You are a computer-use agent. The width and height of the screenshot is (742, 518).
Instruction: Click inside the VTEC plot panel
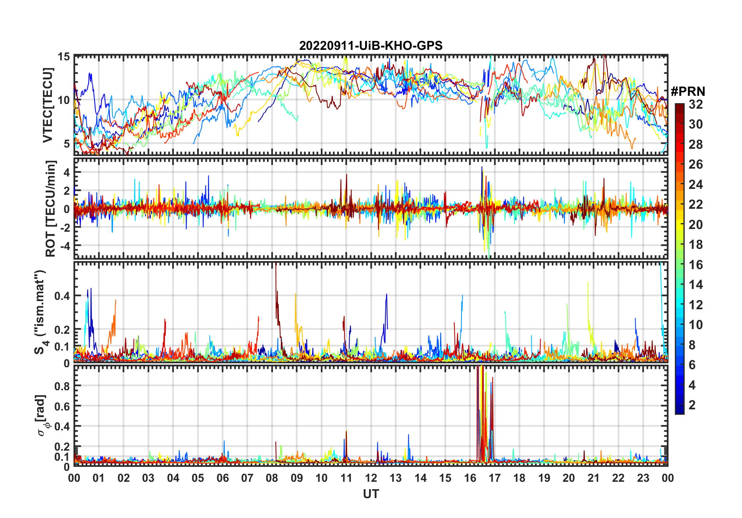[x=371, y=105]
